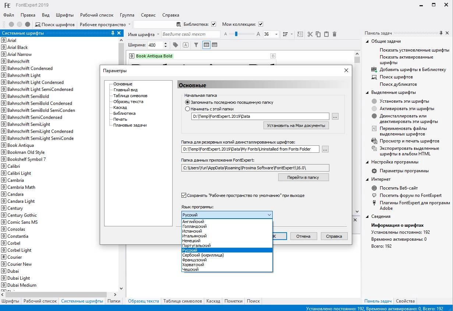The height and width of the screenshot is (311, 453).
Task: Click the Cut scissors icon in font toolbar
Action: tap(310, 34)
